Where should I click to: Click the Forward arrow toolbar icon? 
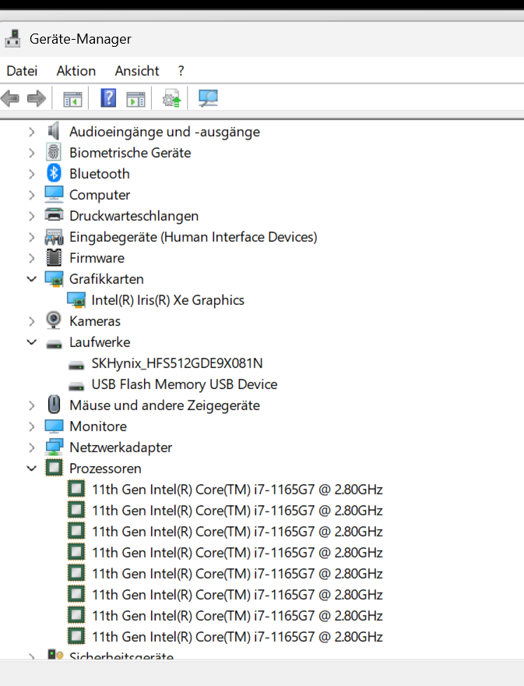pyautogui.click(x=37, y=98)
